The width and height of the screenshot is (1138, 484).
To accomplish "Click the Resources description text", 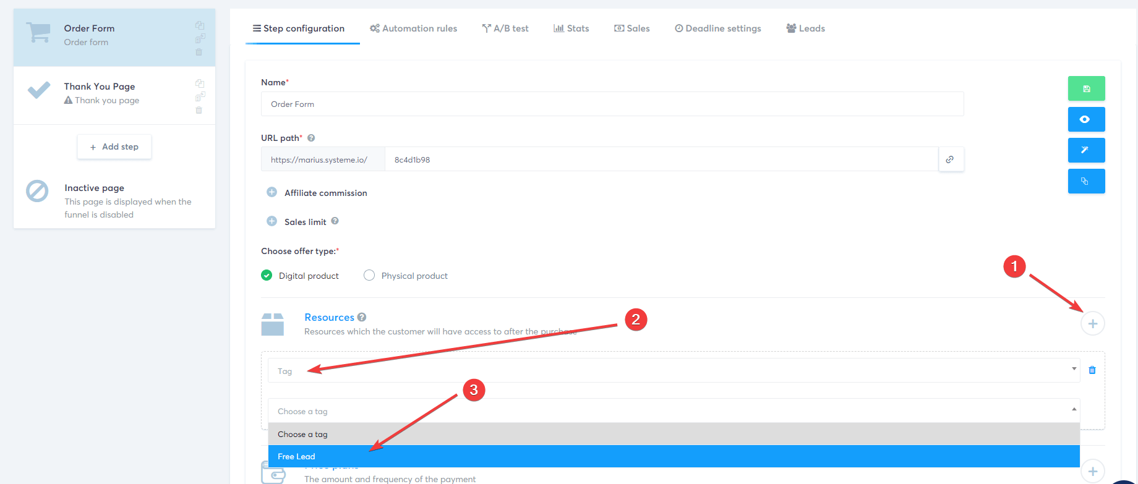I will tap(440, 332).
